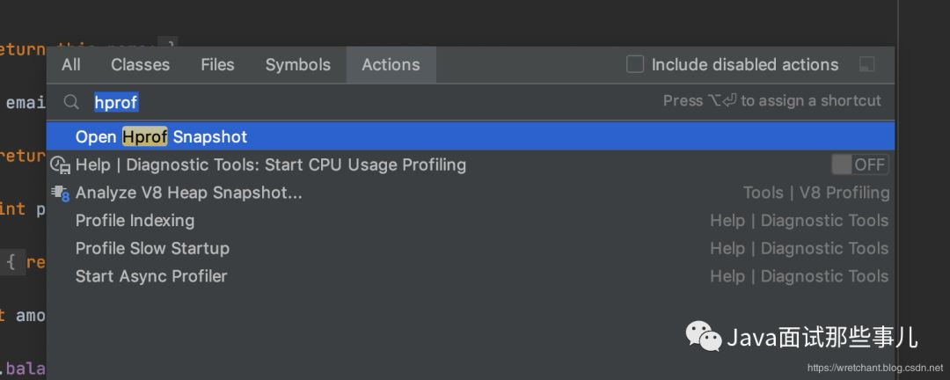Select Start CPU Usage Profiling entry
The height and width of the screenshot is (380, 950).
[470, 164]
